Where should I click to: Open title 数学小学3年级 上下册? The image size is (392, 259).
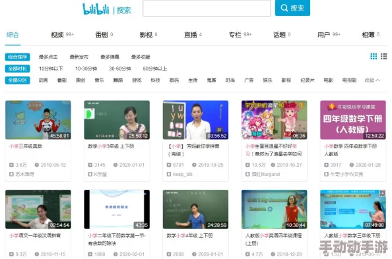click(x=111, y=146)
